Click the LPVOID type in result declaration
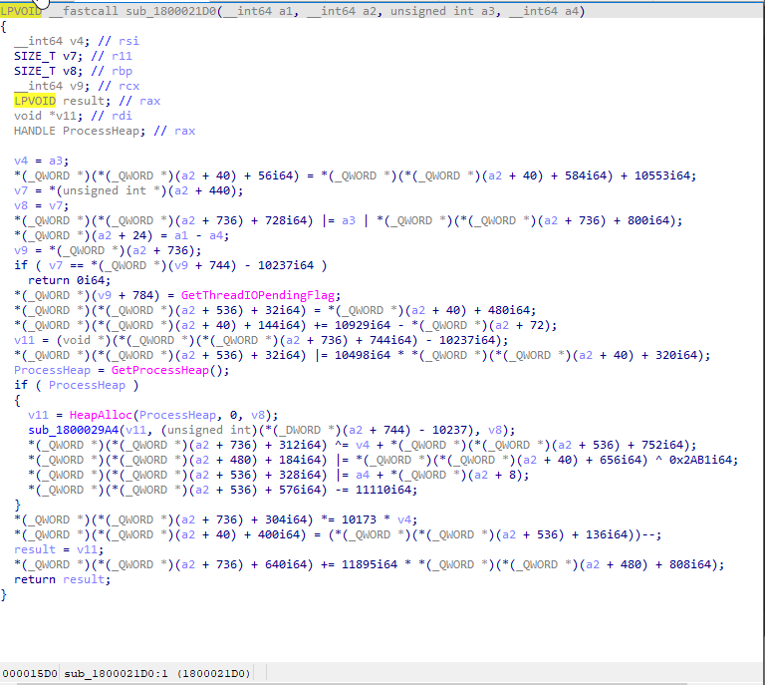 tap(35, 101)
